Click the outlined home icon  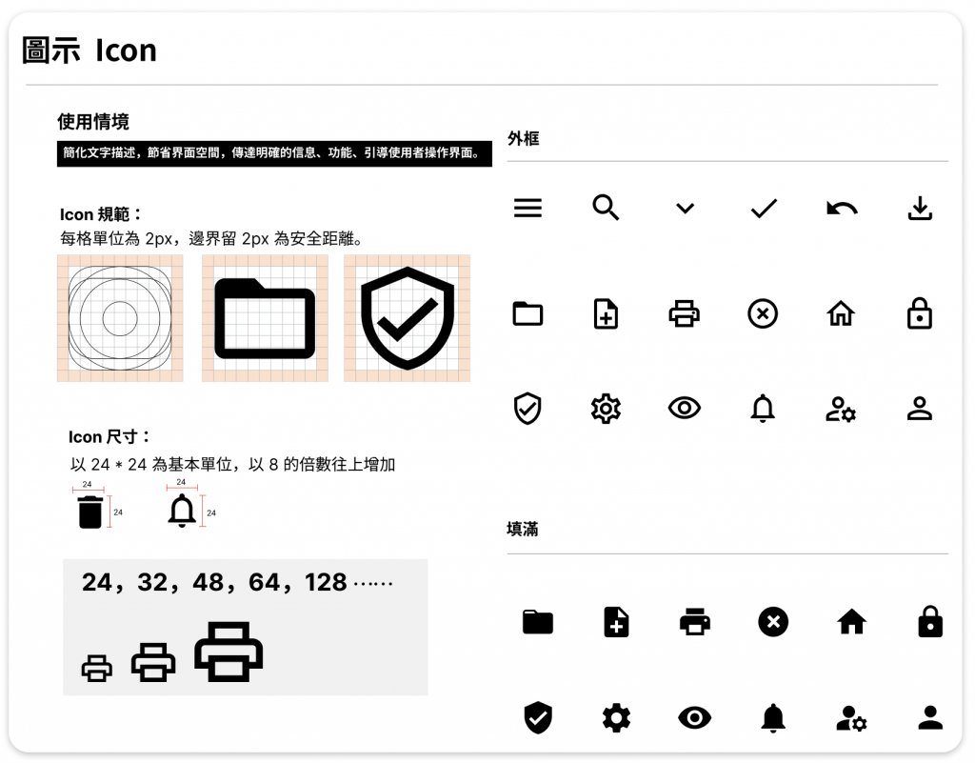click(841, 313)
